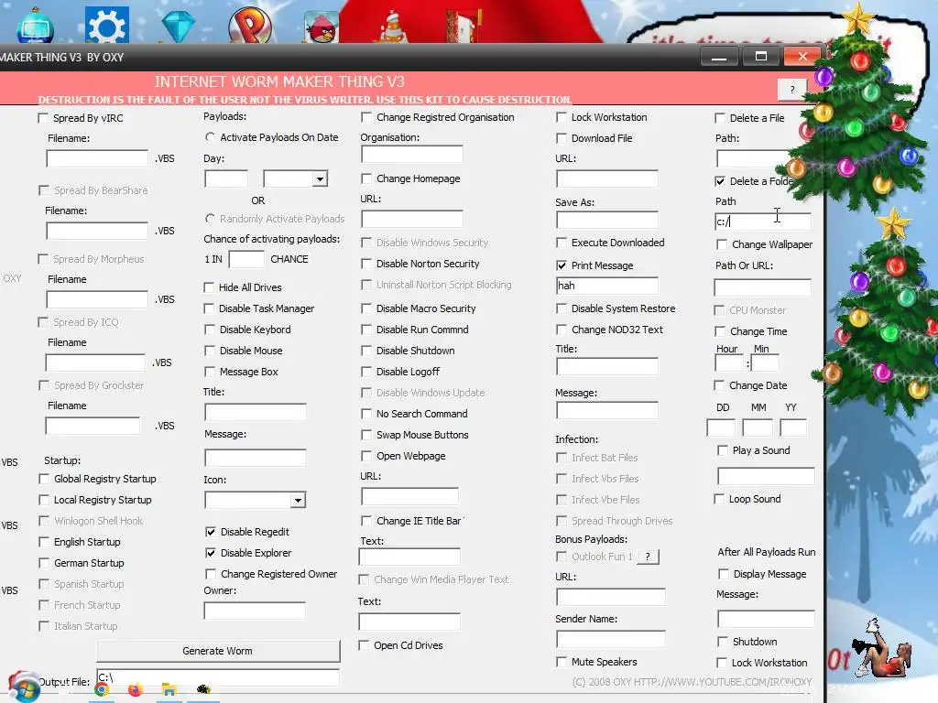The width and height of the screenshot is (938, 703).
Task: Click the Path Or URL wallpaper field
Action: coord(763,287)
